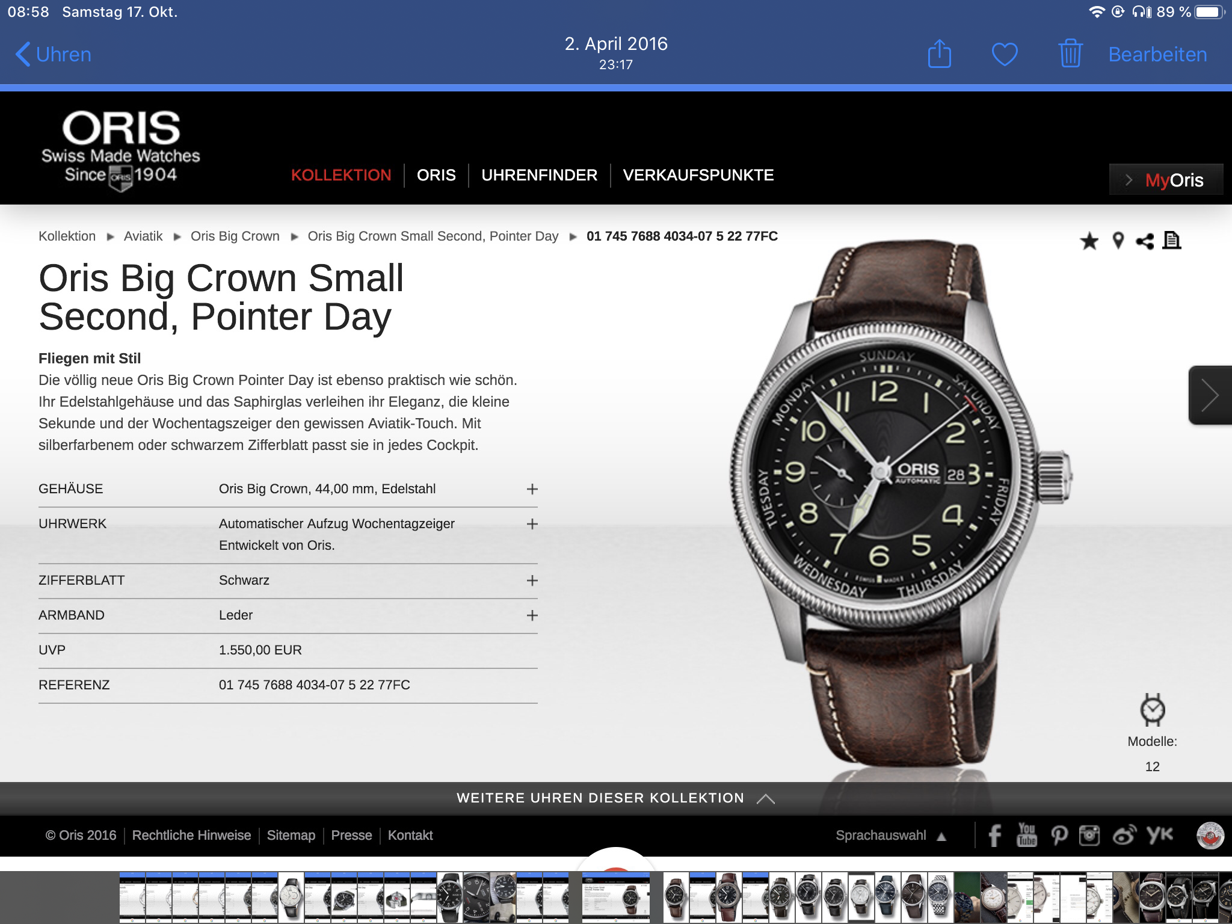This screenshot has width=1232, height=924.
Task: Open Oris Big Crown Small Second, Pointer Day breadcrumb
Action: click(433, 236)
